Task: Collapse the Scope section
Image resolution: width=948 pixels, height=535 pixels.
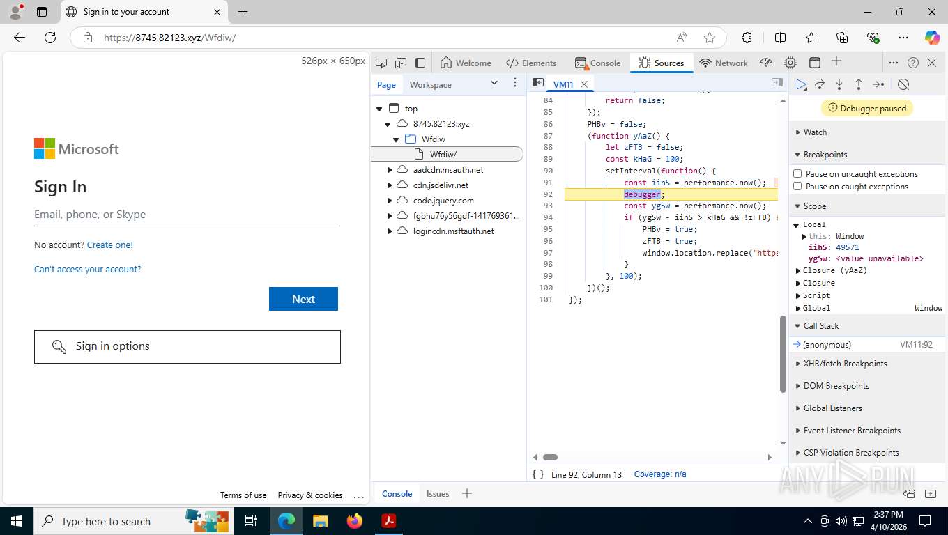Action: 815,206
